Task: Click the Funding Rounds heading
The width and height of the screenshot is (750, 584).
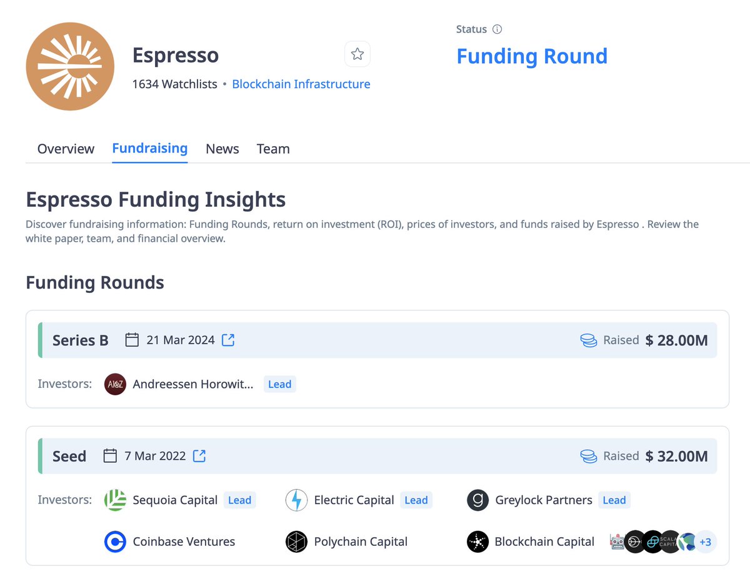Action: 95,282
